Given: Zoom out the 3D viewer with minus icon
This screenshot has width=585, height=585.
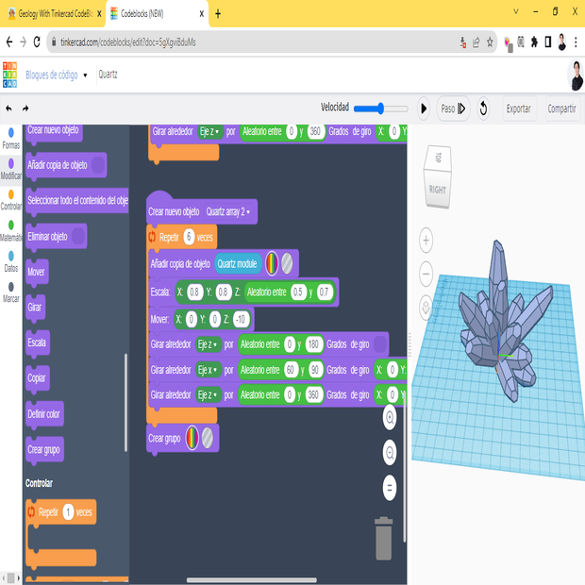Looking at the screenshot, I should point(426,276).
